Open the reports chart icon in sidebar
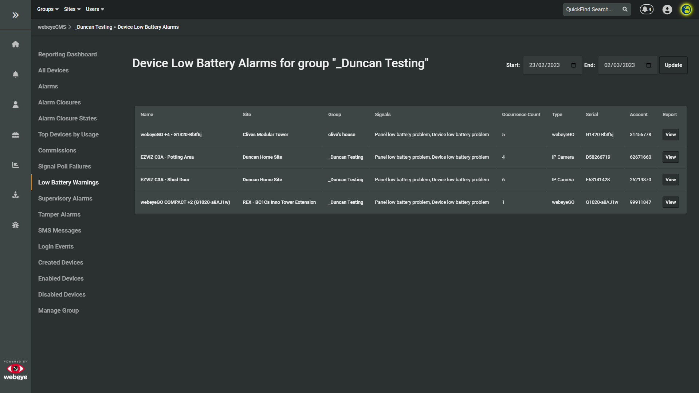 (x=15, y=165)
